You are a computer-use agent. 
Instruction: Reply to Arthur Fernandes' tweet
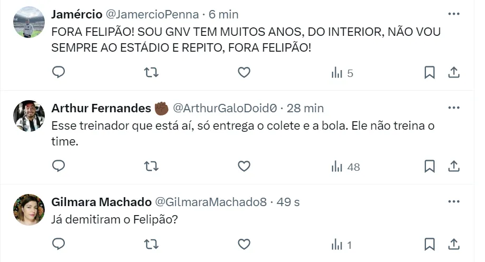pyautogui.click(x=59, y=167)
